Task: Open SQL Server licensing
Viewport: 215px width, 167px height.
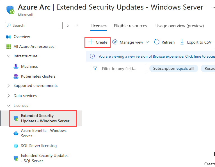Action: coord(39,146)
